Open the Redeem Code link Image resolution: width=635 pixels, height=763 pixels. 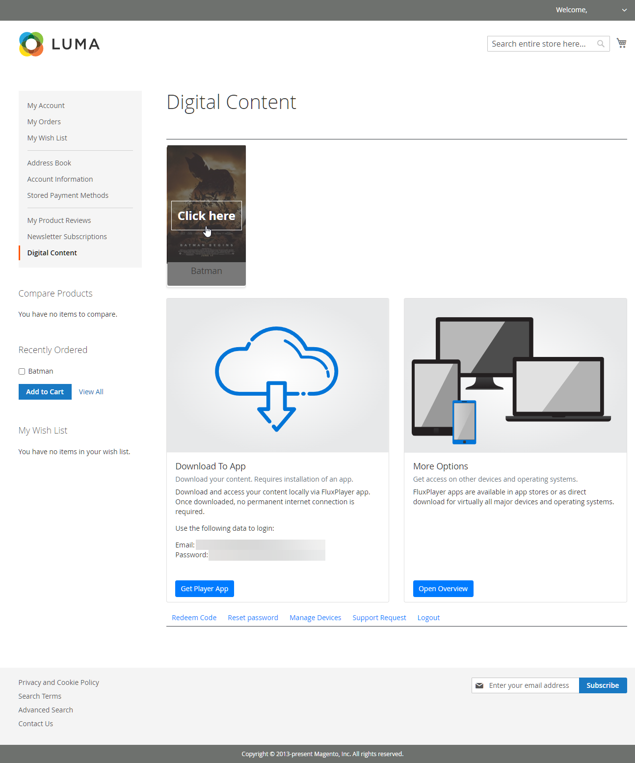click(194, 618)
